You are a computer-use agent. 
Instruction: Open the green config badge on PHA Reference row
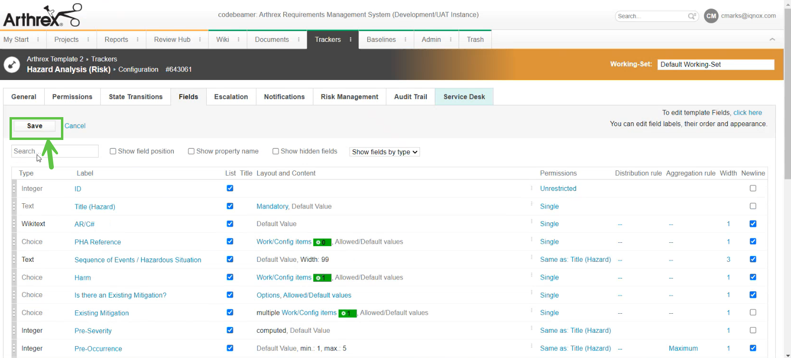click(x=322, y=242)
